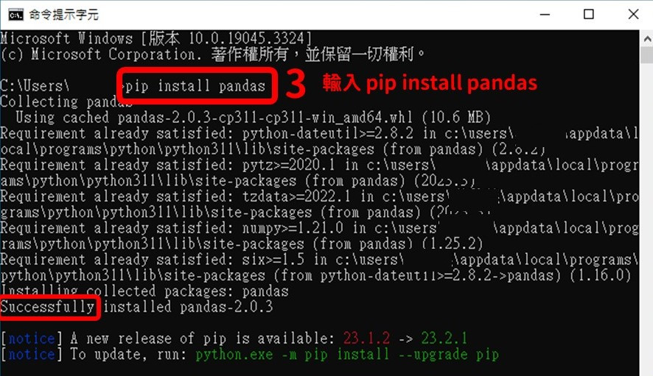The height and width of the screenshot is (376, 653).
Task: Click the scrollbar up arrow
Action: (x=647, y=39)
